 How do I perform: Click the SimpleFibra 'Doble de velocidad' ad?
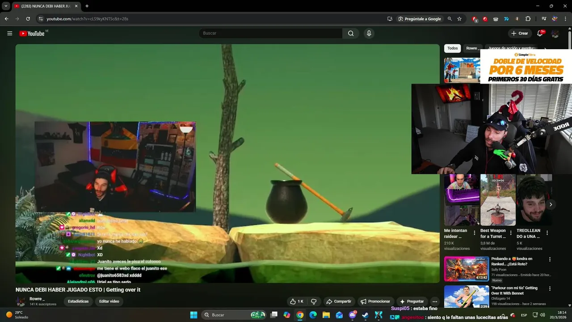tap(526, 66)
